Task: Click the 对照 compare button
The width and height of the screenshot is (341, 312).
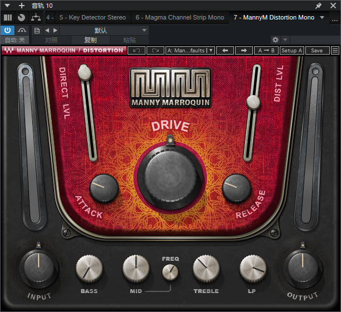Action: click(x=51, y=40)
